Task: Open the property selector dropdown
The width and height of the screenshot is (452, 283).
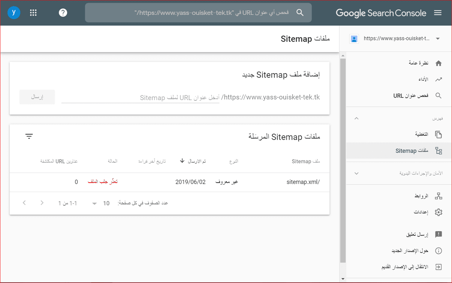Action: pyautogui.click(x=437, y=38)
